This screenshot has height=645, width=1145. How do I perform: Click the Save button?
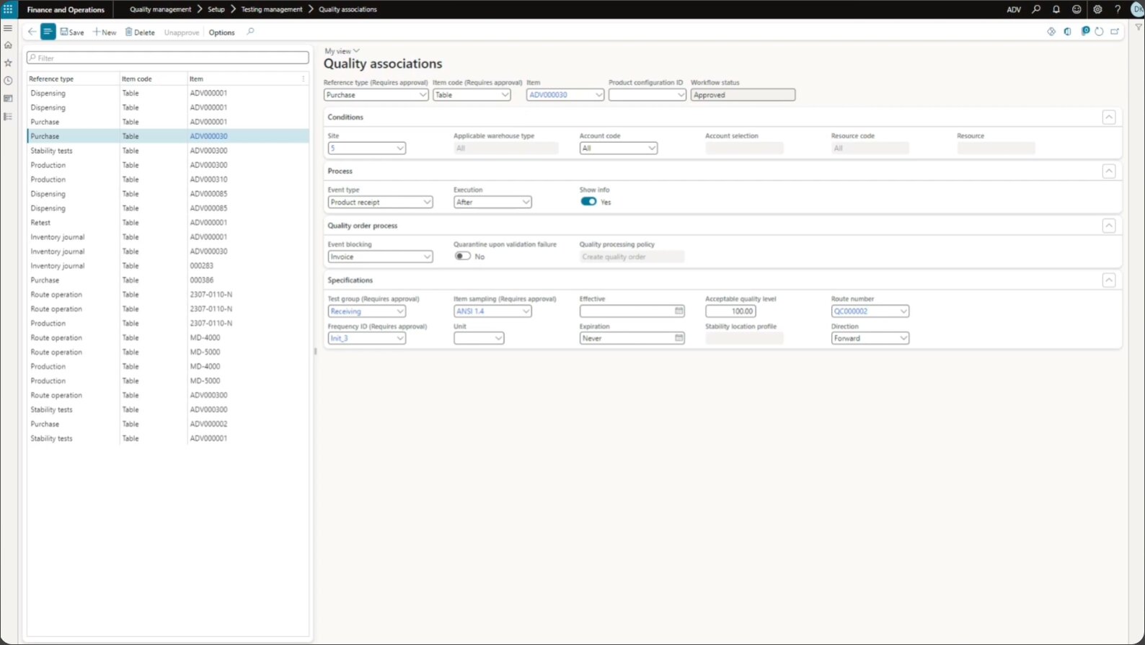pos(72,32)
